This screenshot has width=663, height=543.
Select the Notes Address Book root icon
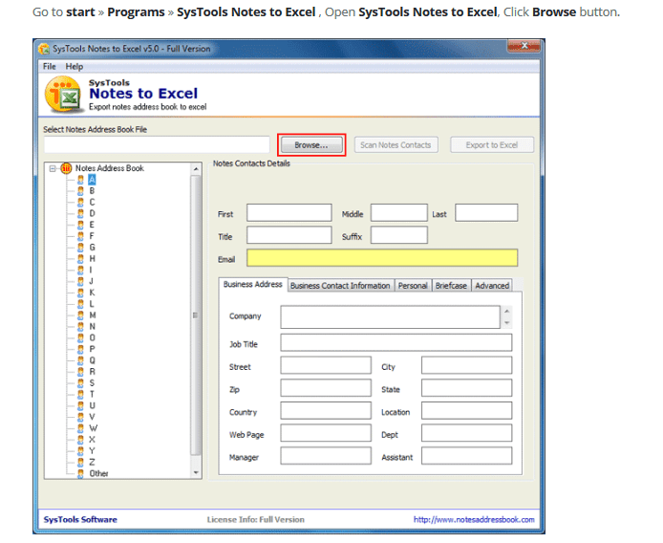(x=66, y=168)
